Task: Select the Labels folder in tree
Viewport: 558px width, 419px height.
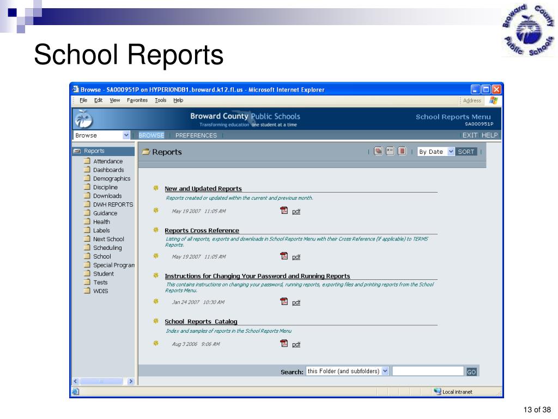Action: tap(101, 231)
